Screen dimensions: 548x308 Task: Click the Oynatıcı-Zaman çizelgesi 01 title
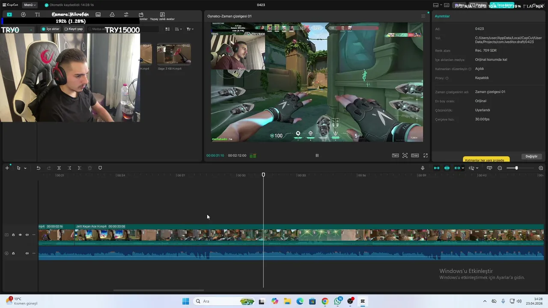[229, 16]
